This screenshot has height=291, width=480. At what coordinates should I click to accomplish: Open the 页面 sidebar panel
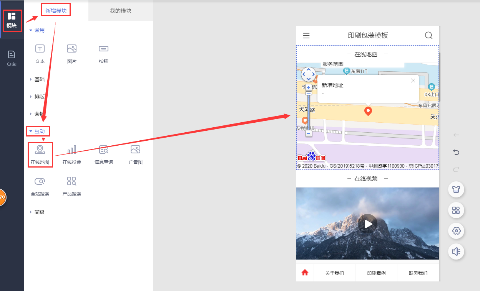(x=12, y=58)
